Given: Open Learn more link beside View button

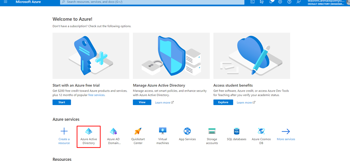Looking at the screenshot, I should click(x=164, y=102).
